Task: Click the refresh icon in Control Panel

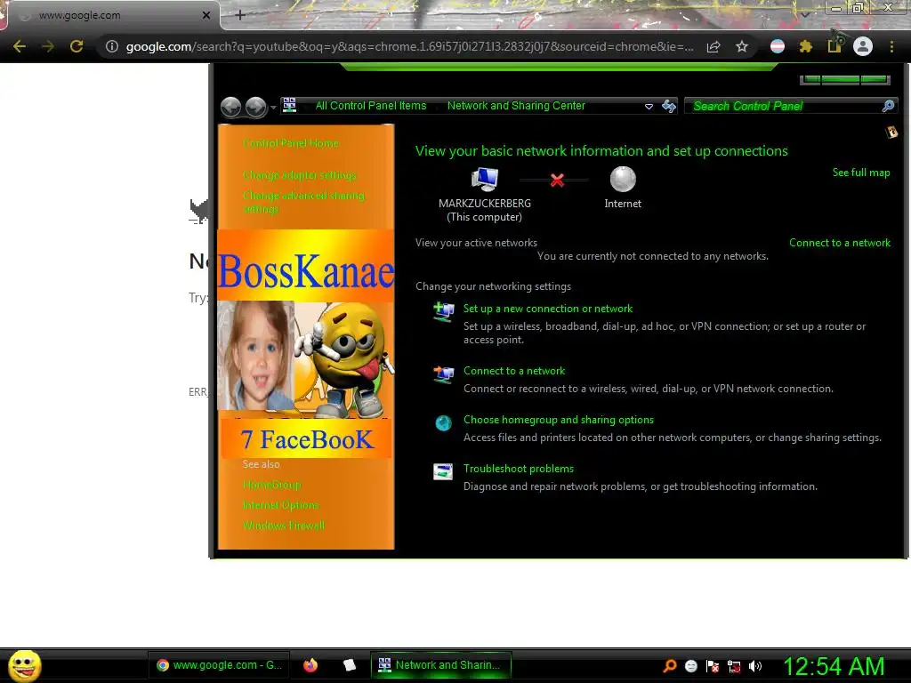Action: pyautogui.click(x=669, y=106)
